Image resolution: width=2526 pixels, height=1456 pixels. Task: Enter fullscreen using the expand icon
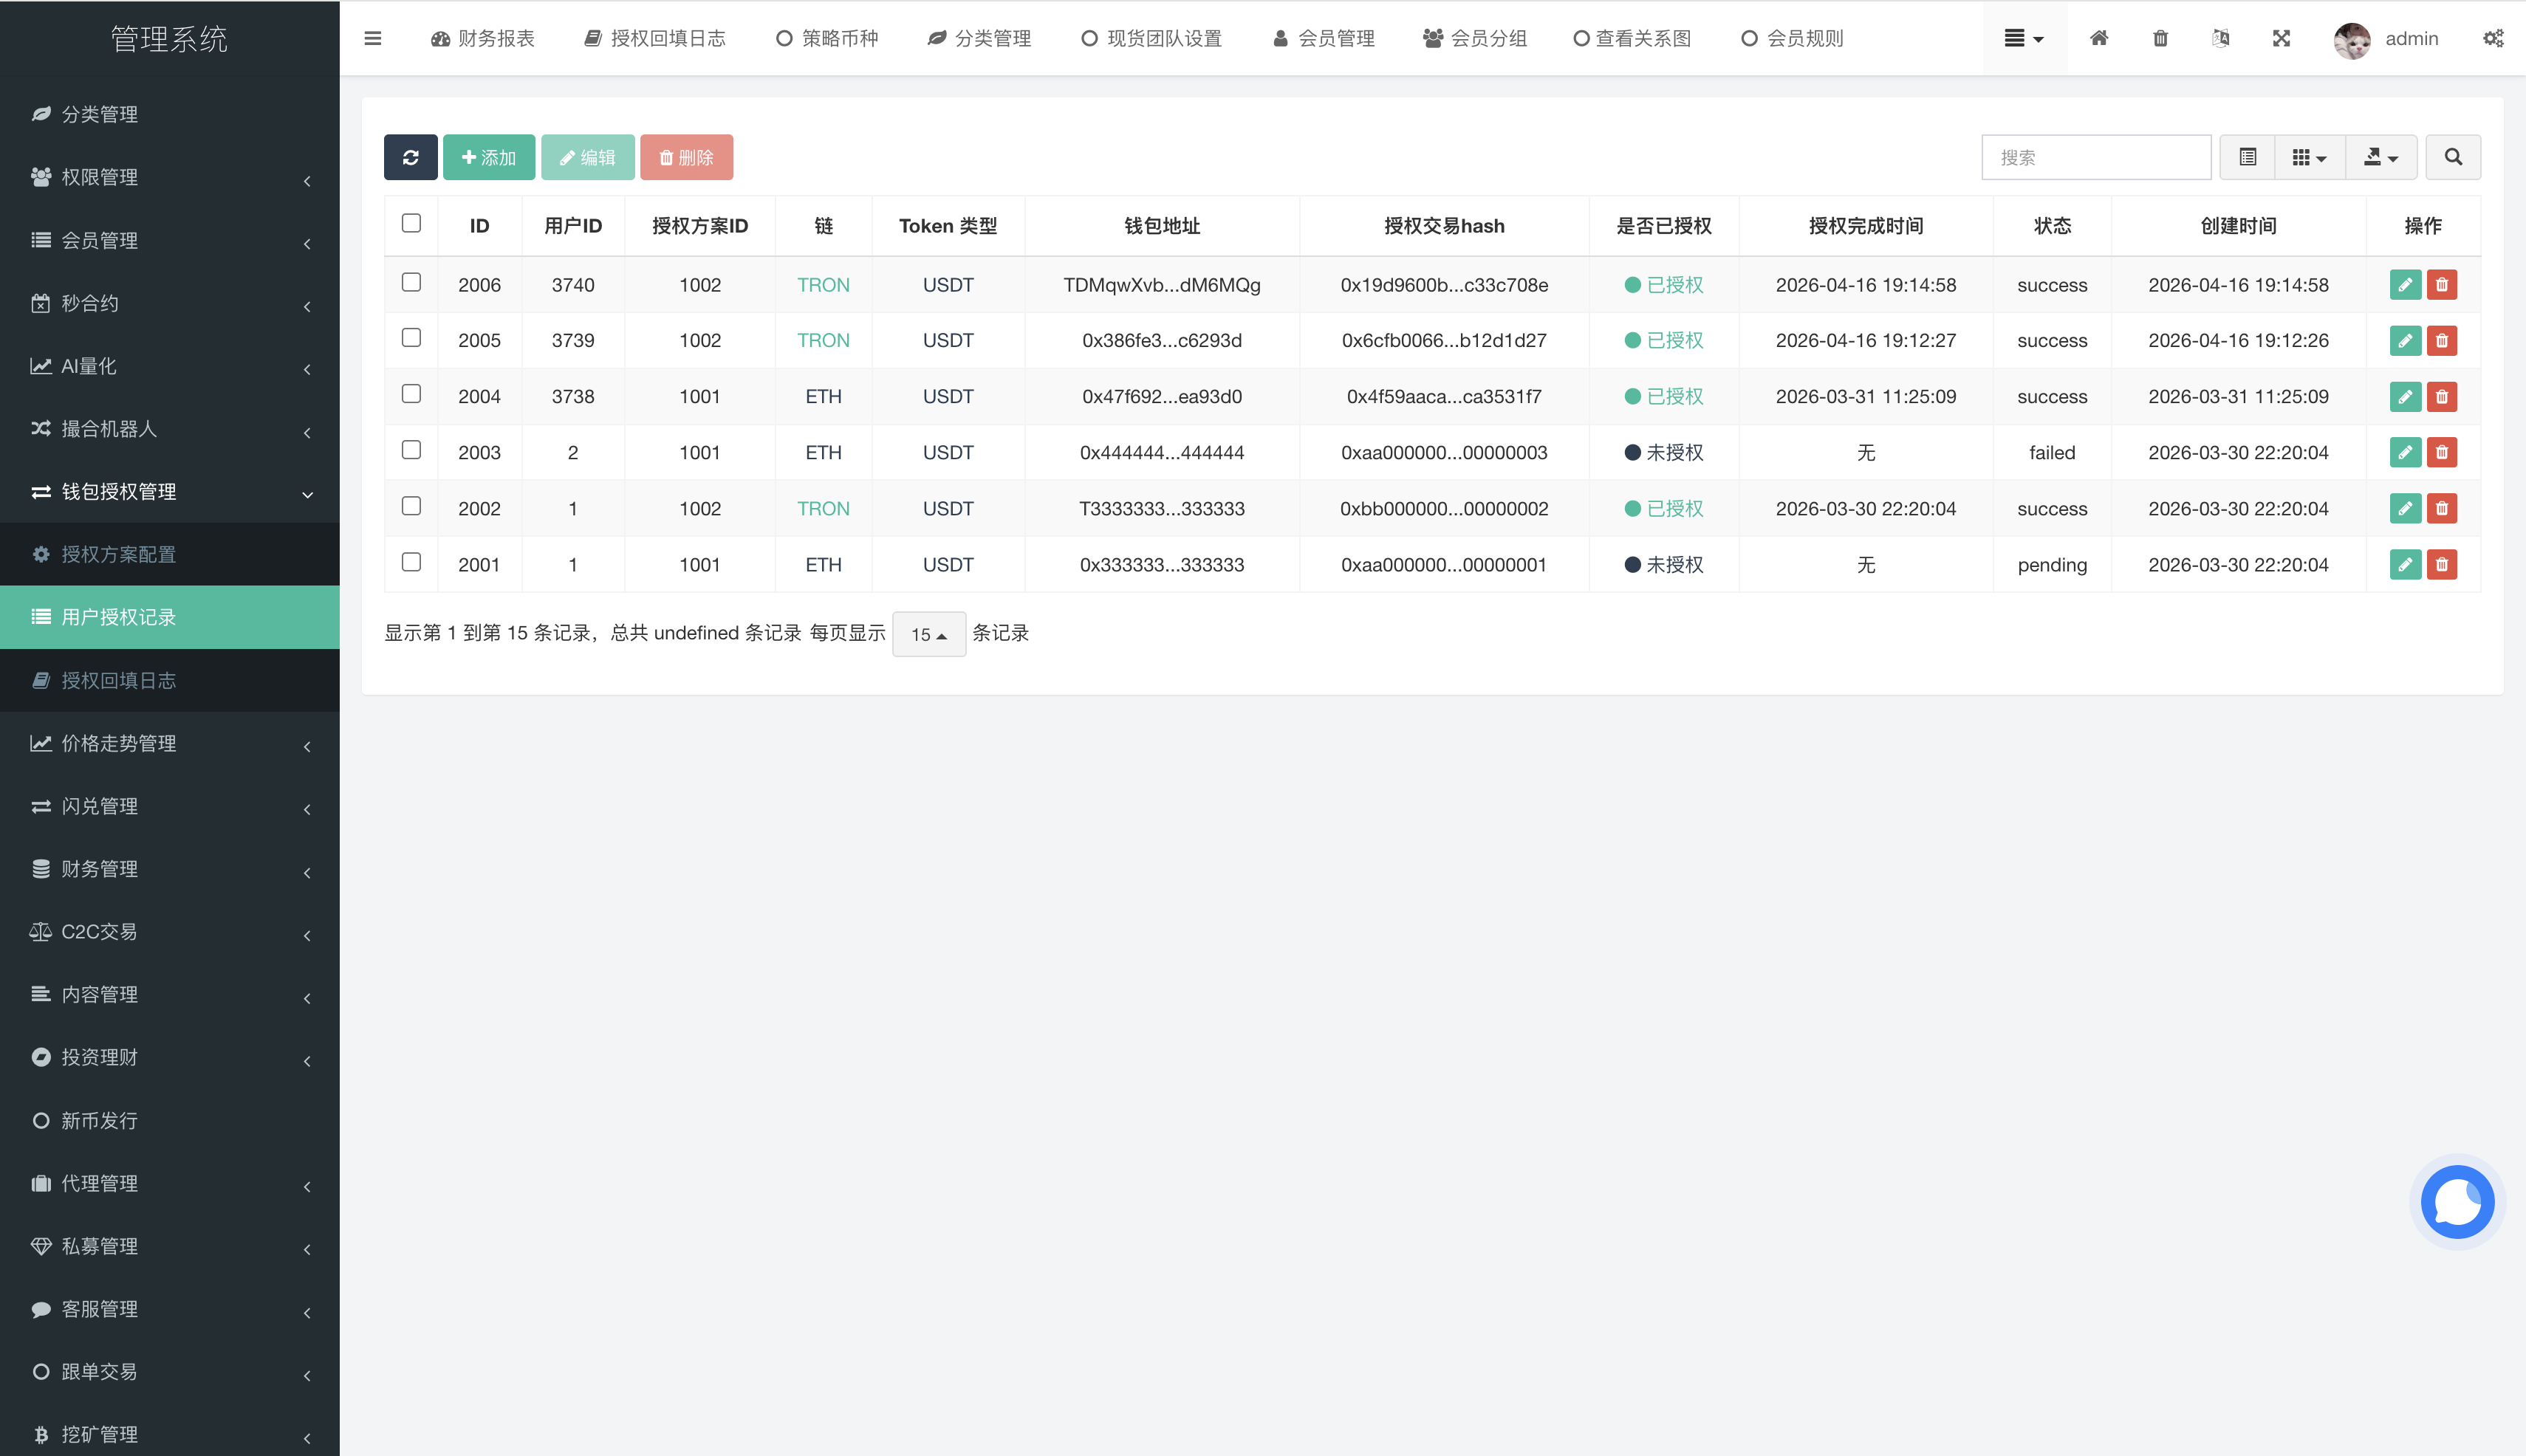pyautogui.click(x=2281, y=38)
